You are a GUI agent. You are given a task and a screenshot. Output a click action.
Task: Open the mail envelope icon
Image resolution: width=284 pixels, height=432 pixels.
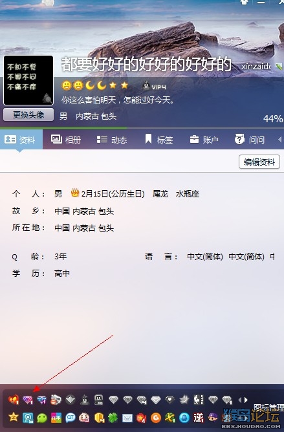pos(127,418)
